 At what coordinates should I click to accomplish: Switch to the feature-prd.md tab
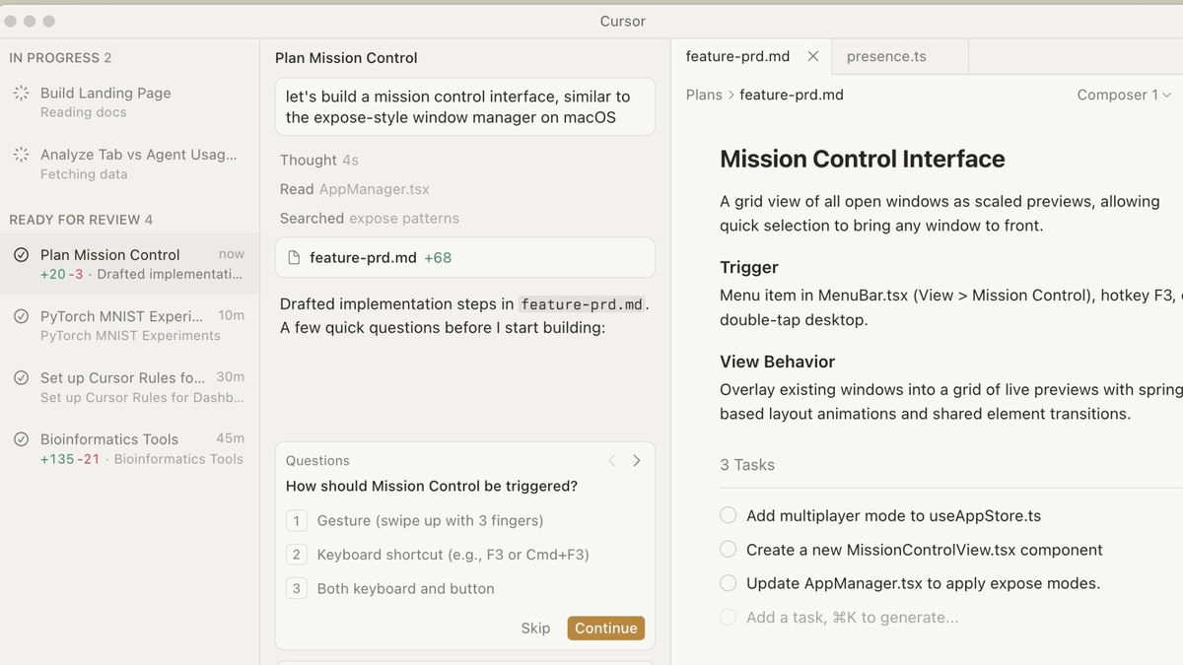tap(751, 56)
